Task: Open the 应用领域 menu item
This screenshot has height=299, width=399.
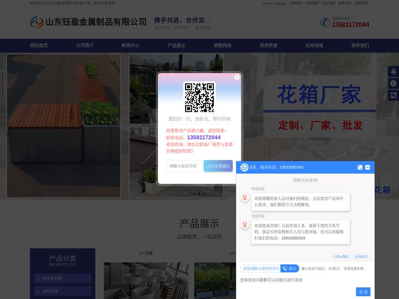Action: [x=314, y=45]
